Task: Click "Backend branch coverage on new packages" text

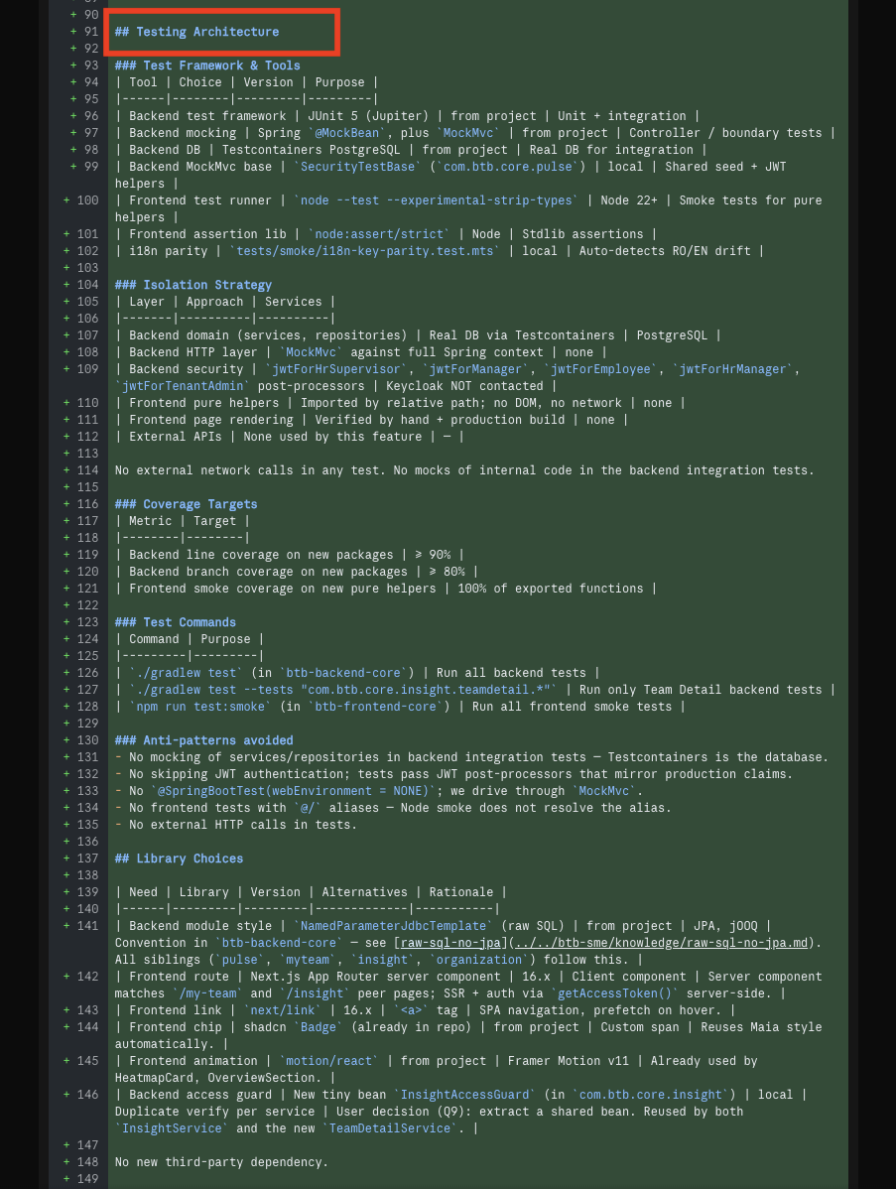Action: tap(268, 572)
